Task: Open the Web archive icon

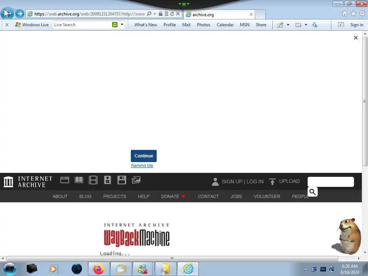Action: pos(65,180)
